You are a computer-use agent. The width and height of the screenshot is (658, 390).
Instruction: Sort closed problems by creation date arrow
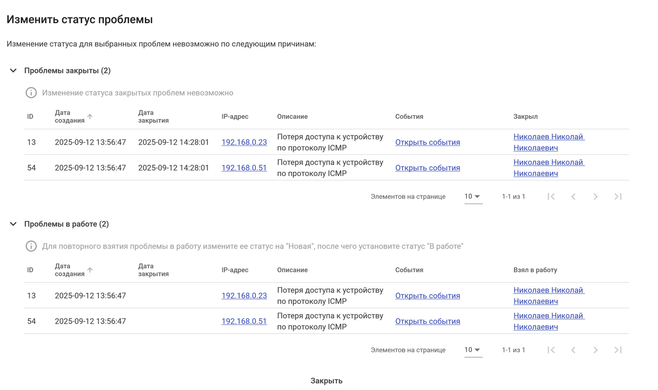point(90,116)
